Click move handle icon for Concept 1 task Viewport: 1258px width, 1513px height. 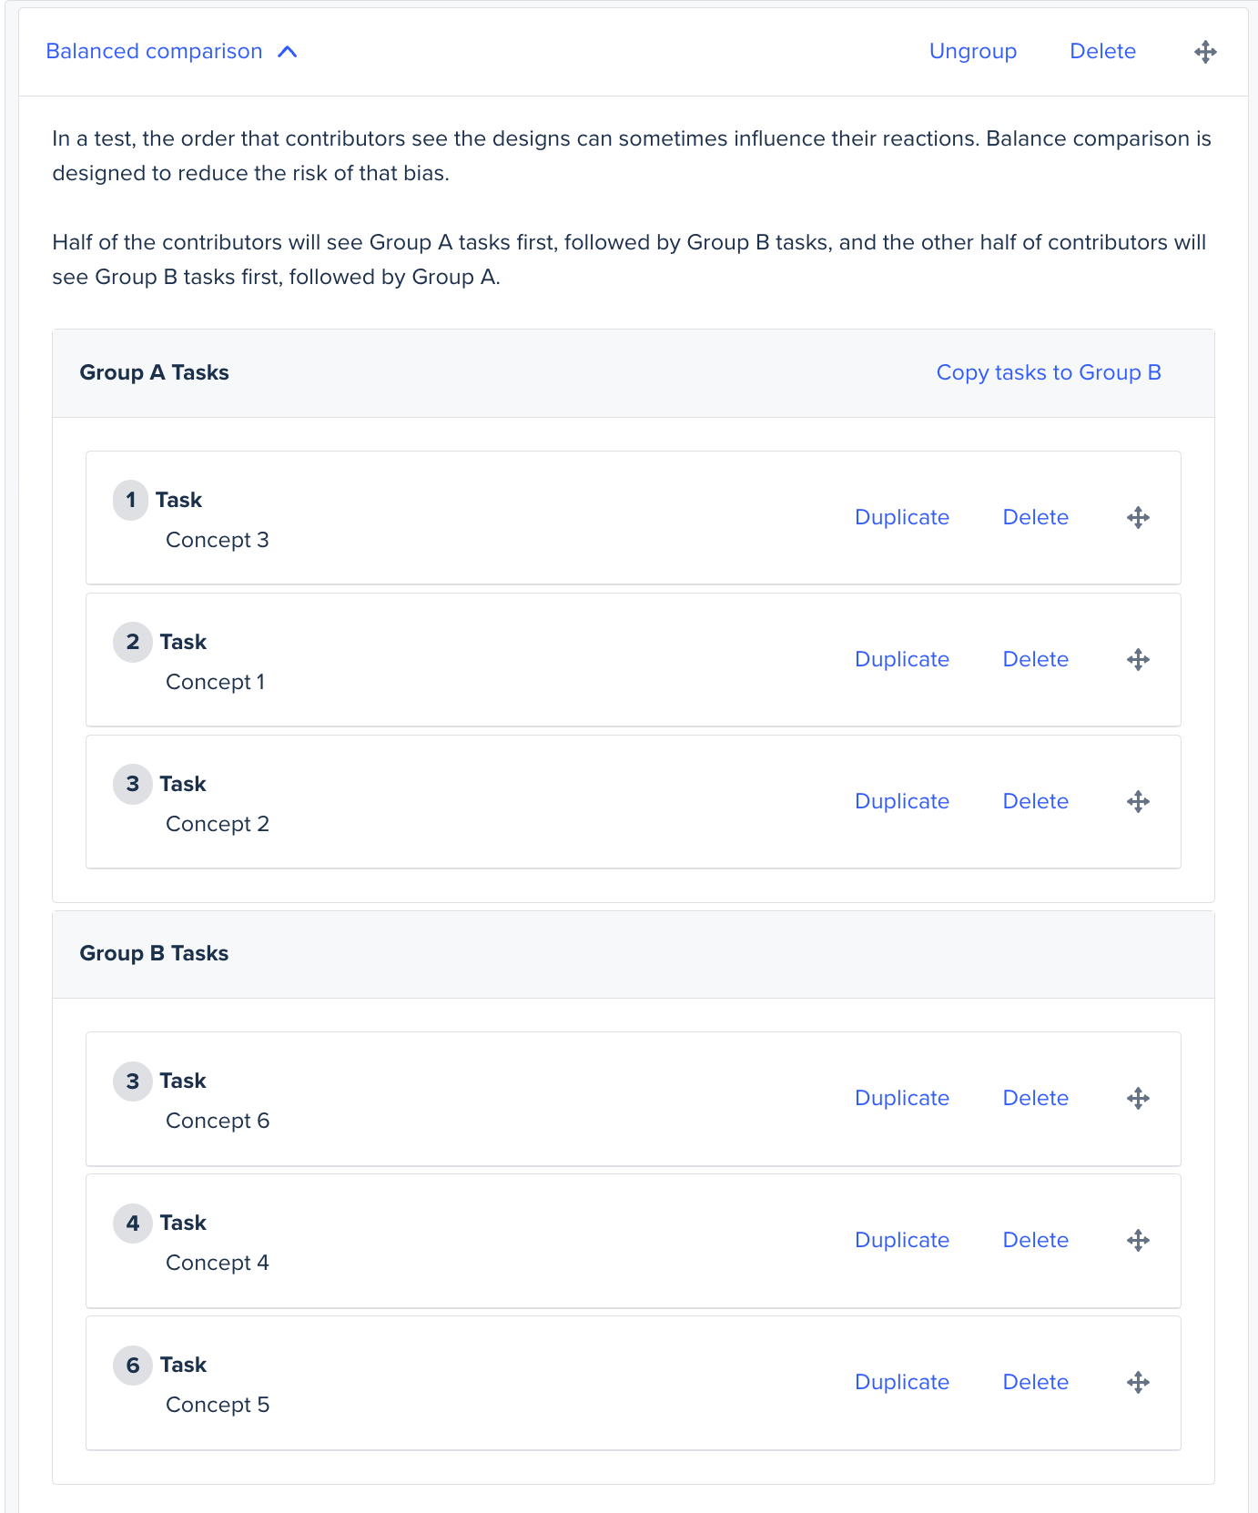1138,660
